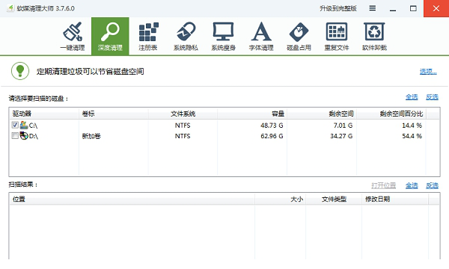Viewport: 449px width, 269px height.
Task: Click the 新加卷 volume label cell
Action: point(91,136)
